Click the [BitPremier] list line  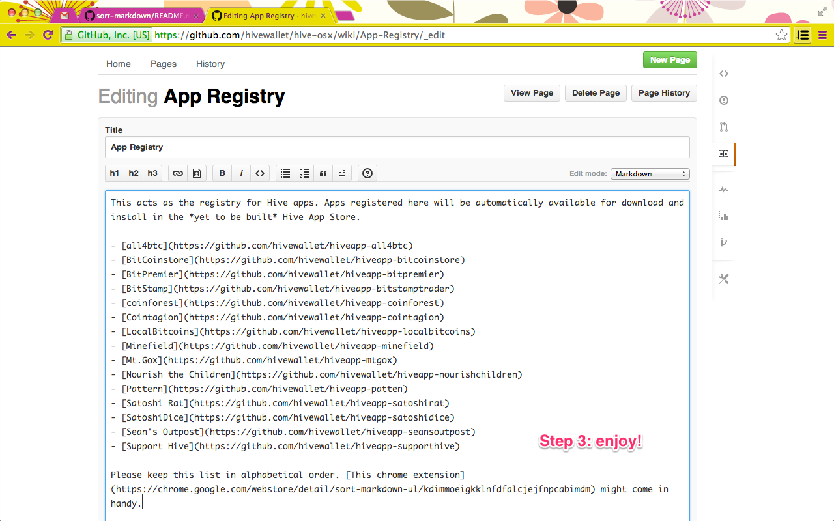[278, 274]
